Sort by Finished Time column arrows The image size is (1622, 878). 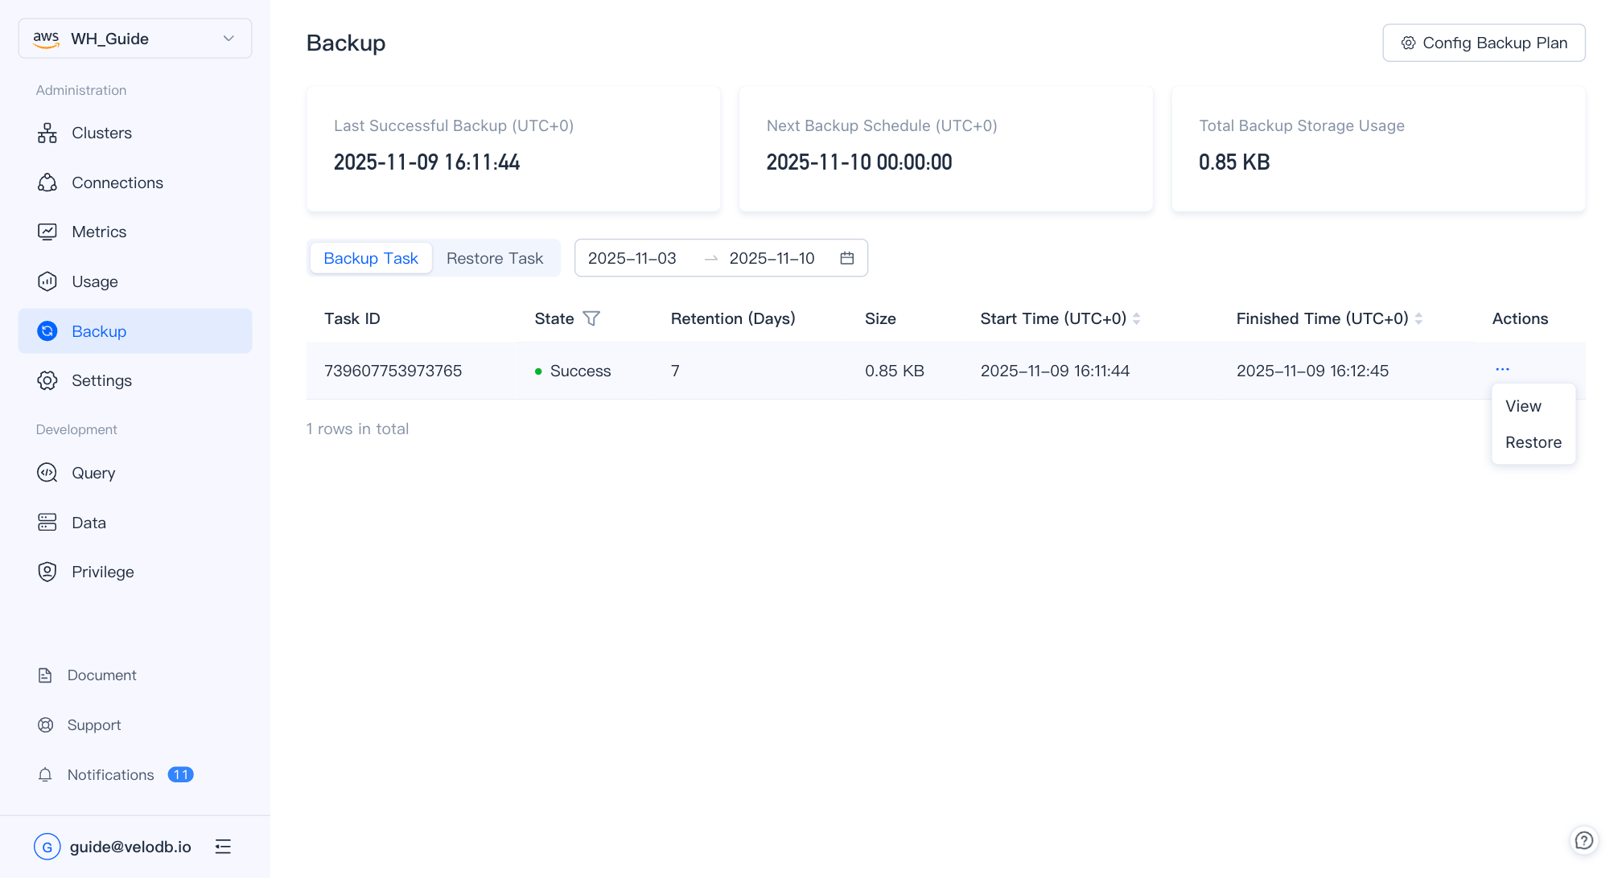(x=1418, y=318)
